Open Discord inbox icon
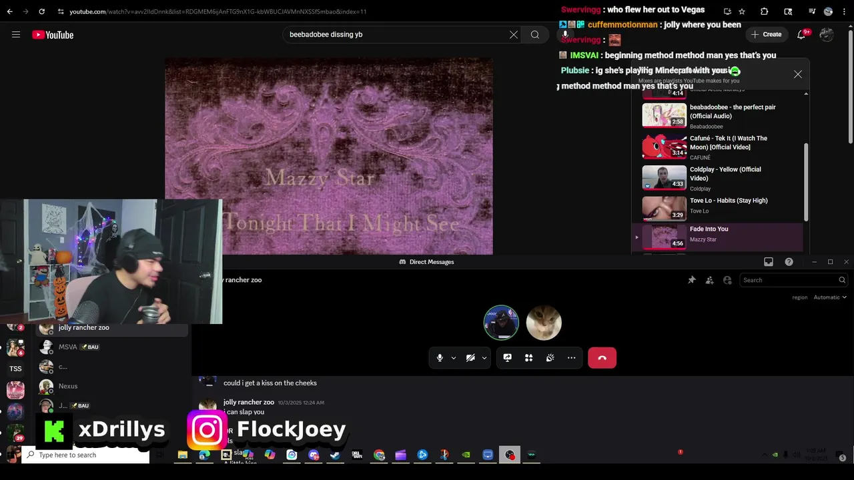854x480 pixels. coord(769,262)
